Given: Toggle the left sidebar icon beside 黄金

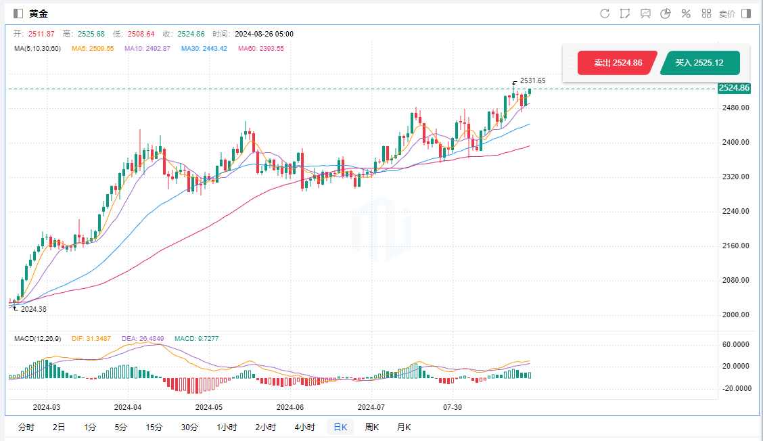Looking at the screenshot, I should pos(18,14).
